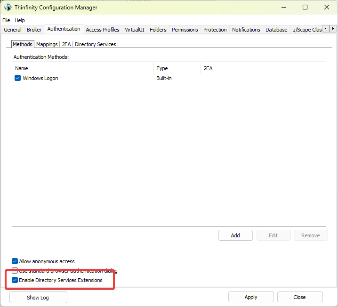The image size is (338, 307).
Task: Go to the Notifications tab
Action: click(246, 30)
